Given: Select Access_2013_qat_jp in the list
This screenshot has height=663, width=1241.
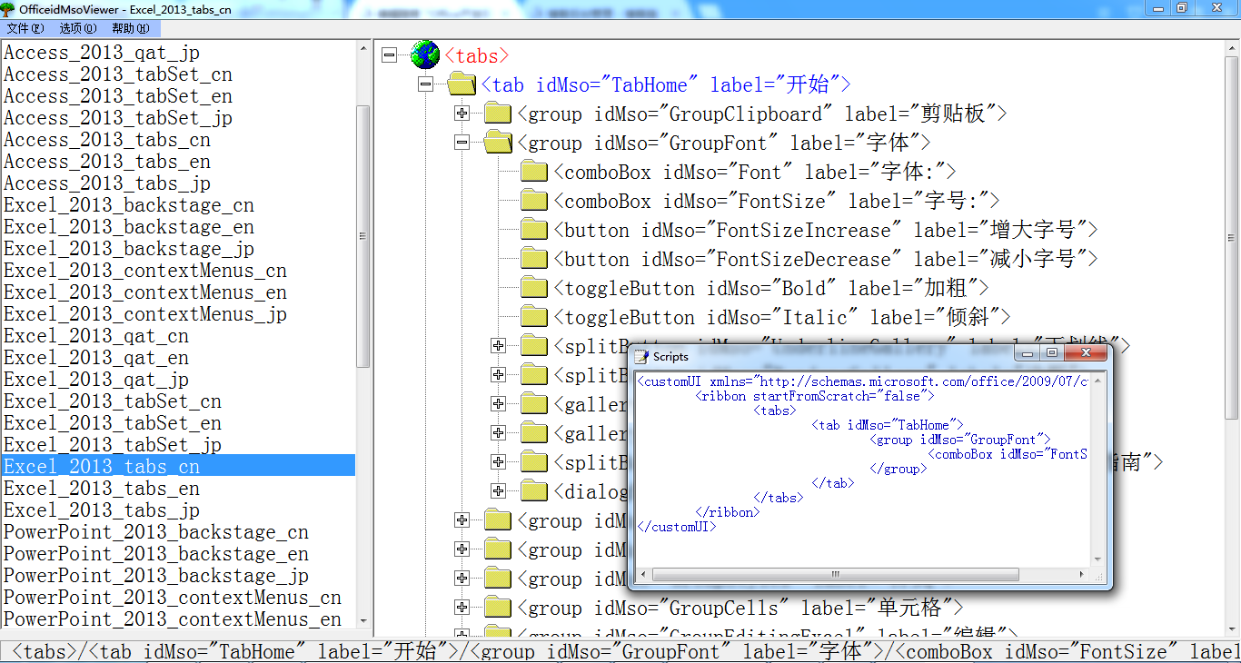Looking at the screenshot, I should click(102, 53).
